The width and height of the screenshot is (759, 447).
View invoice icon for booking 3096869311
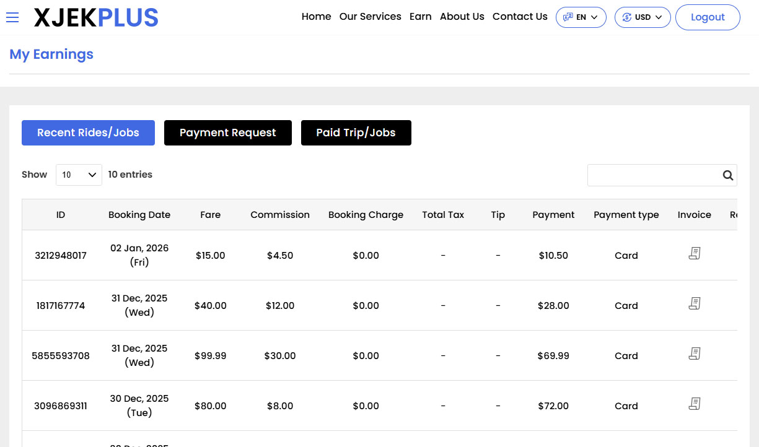click(694, 404)
